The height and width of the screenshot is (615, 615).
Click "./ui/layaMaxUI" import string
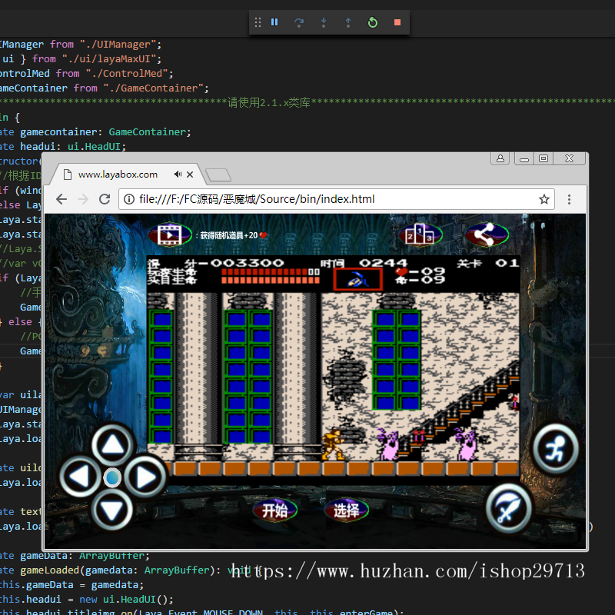point(109,59)
